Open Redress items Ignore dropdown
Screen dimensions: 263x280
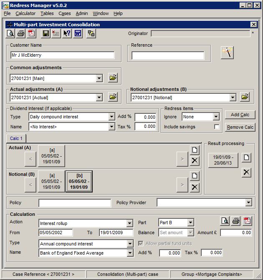[x=216, y=117]
